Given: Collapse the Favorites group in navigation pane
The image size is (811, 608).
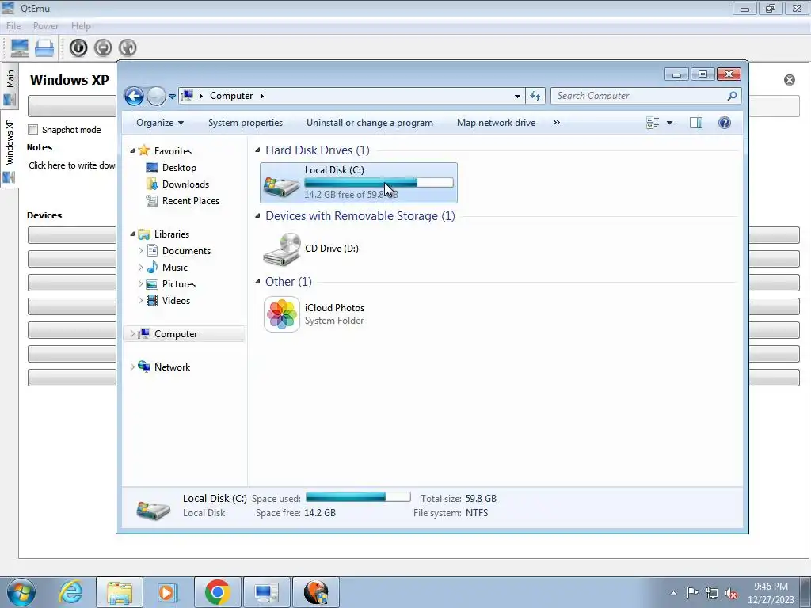Looking at the screenshot, I should coord(132,150).
